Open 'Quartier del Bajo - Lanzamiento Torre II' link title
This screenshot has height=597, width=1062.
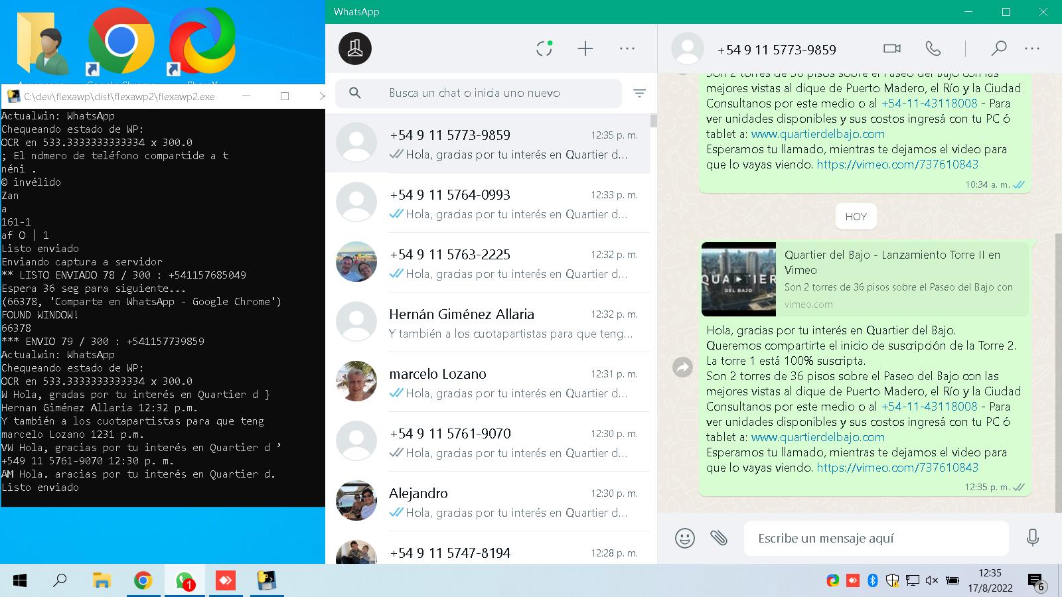pos(892,262)
